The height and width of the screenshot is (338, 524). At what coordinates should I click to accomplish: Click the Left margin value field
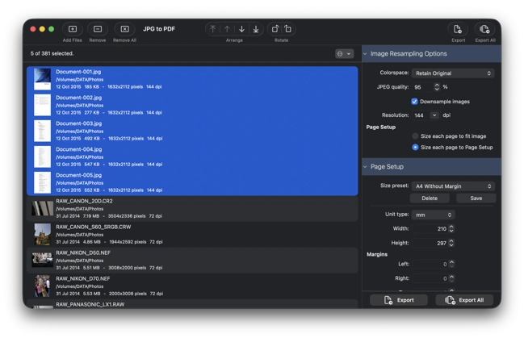(430, 264)
